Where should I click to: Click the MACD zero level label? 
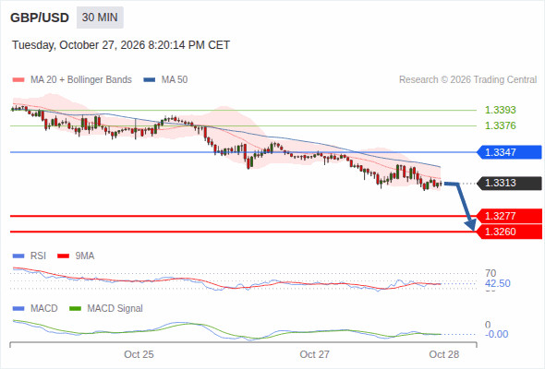pyautogui.click(x=488, y=325)
